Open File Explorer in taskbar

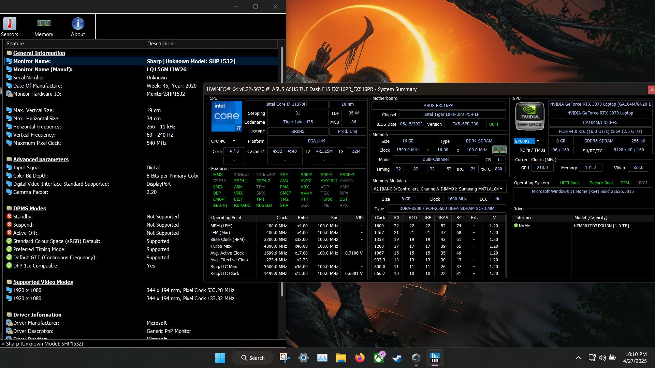(x=341, y=358)
